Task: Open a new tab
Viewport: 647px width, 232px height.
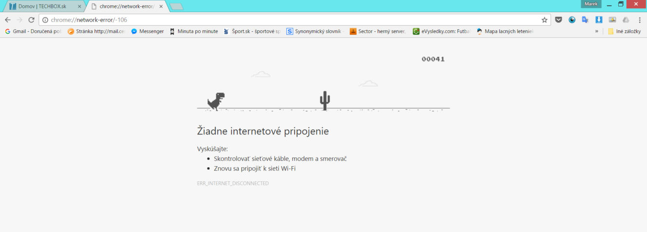Action: (176, 6)
